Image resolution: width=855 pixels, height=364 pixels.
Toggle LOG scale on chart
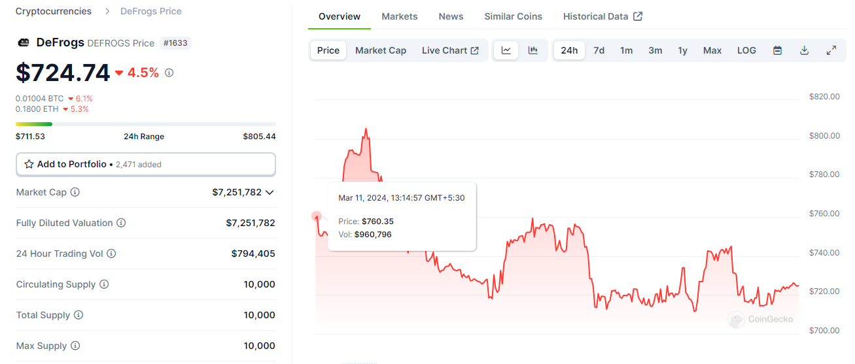point(746,50)
